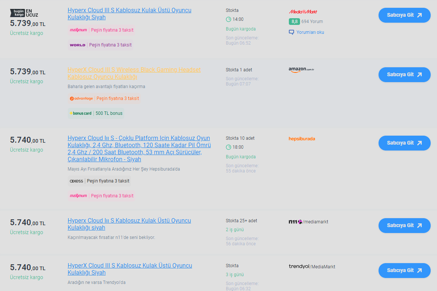This screenshot has width=437, height=291.
Task: Click Mayıs Ayı Fırsatlarıyla Hepsiburada promo text
Action: (124, 169)
